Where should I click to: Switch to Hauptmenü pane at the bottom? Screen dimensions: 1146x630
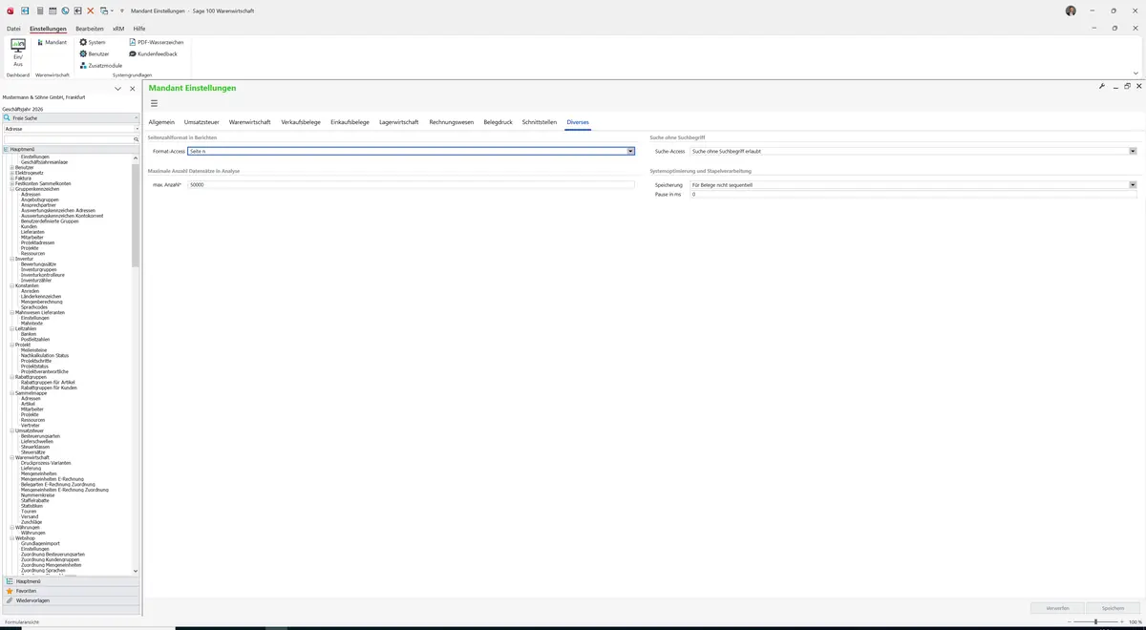71,580
